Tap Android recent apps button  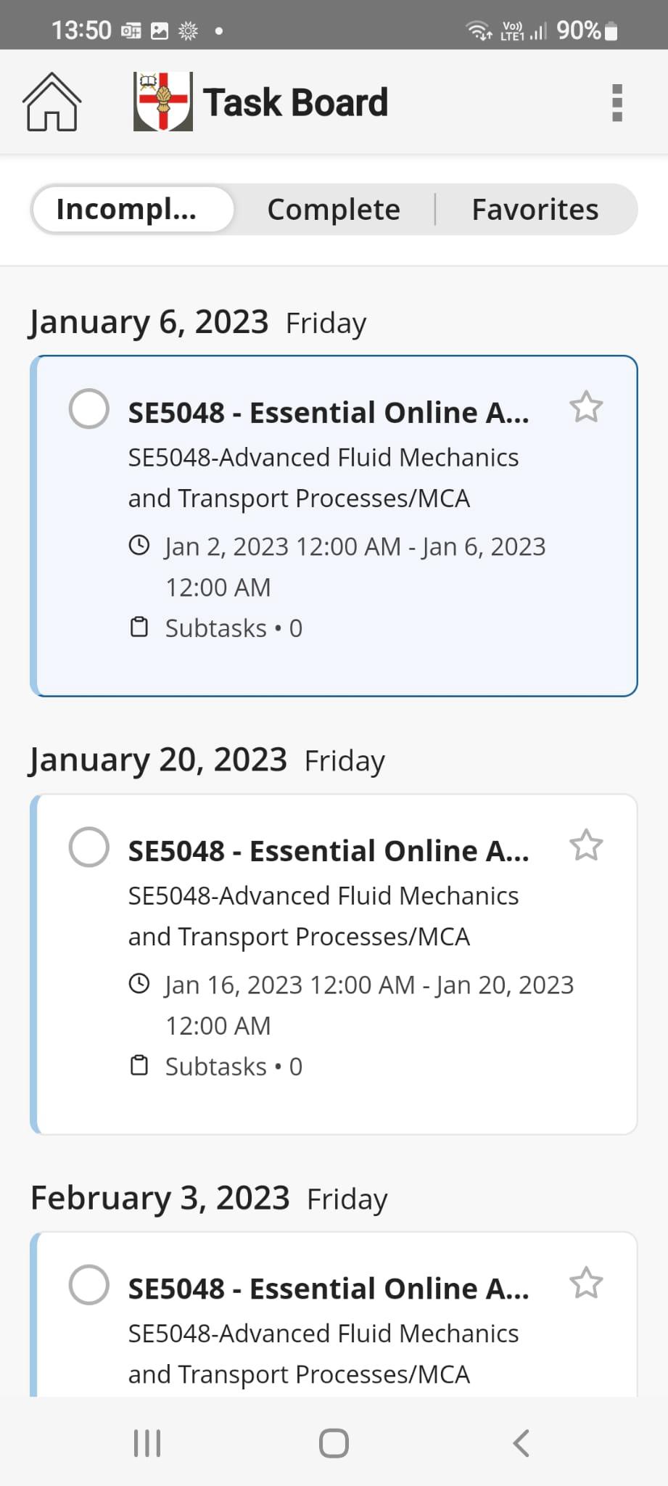[x=147, y=1443]
